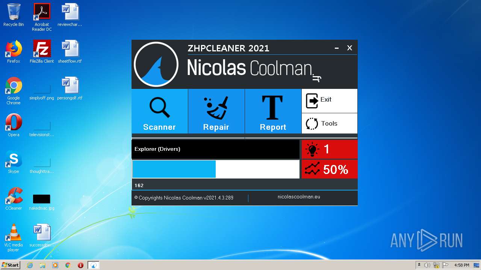This screenshot has width=481, height=270.
Task: Select the Firefox desktop shortcut
Action: tap(14, 52)
